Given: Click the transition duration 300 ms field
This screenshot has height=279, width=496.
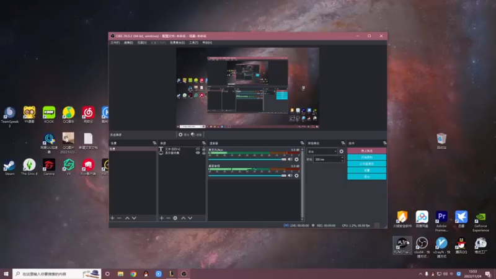Looking at the screenshot, I should (329, 159).
